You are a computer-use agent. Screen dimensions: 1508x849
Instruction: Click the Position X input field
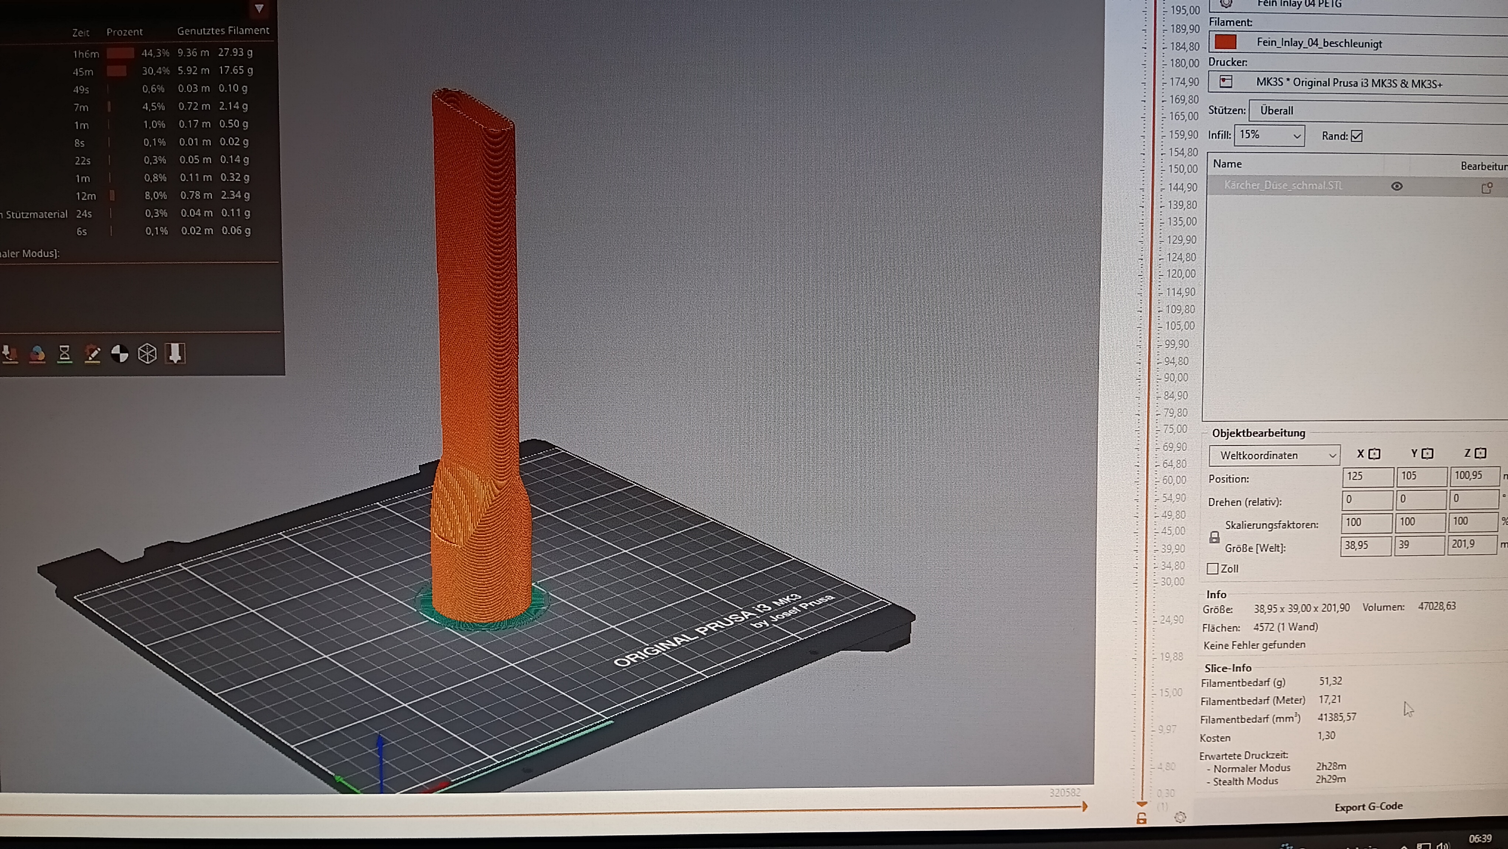tap(1368, 476)
